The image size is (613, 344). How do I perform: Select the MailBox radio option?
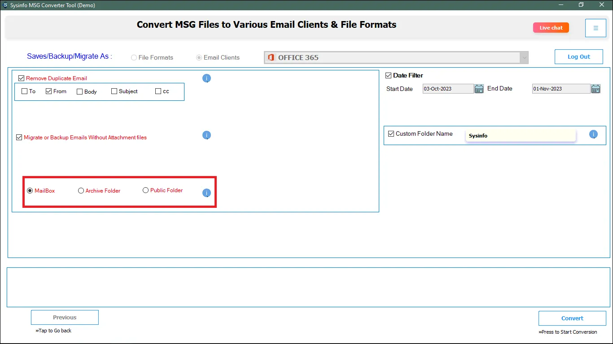pos(30,191)
